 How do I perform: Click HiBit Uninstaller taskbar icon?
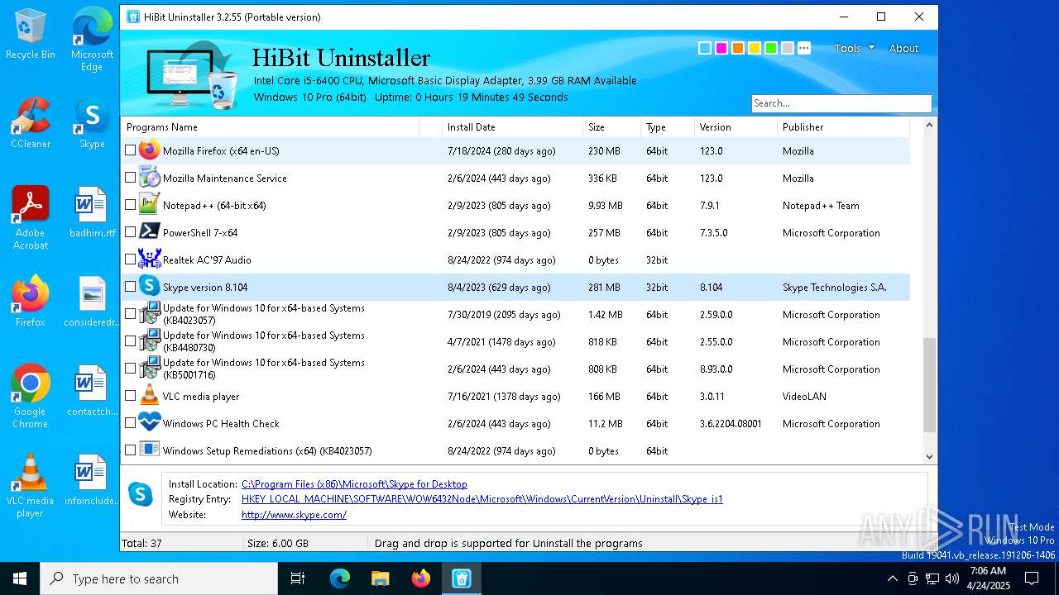point(462,578)
